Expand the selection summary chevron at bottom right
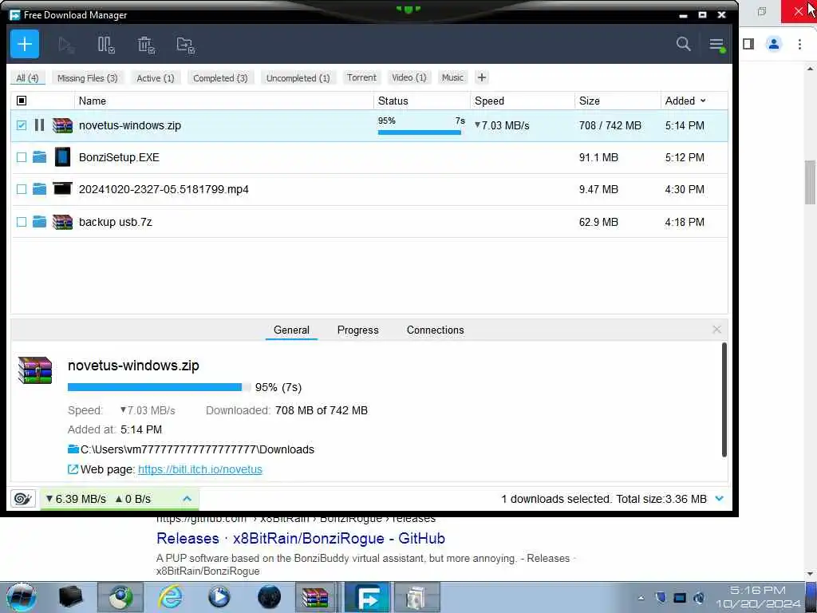The width and height of the screenshot is (817, 613). (720, 498)
